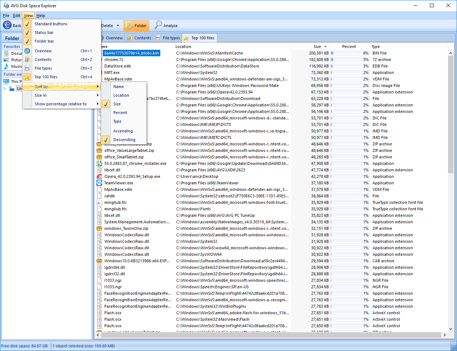Click the star icon on Top 100 files tab
Screen dimensions: 457x351
tap(186, 38)
